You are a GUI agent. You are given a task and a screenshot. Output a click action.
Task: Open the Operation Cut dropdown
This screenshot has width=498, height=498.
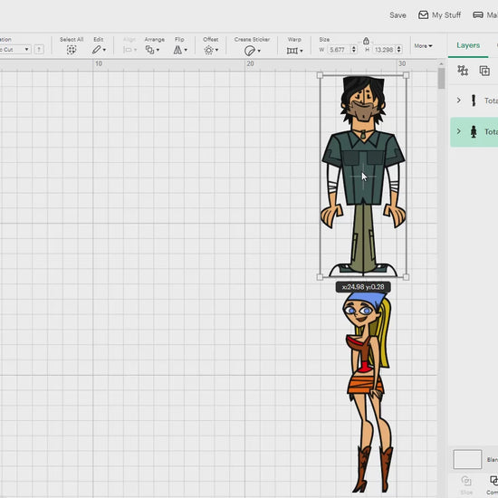pos(14,50)
